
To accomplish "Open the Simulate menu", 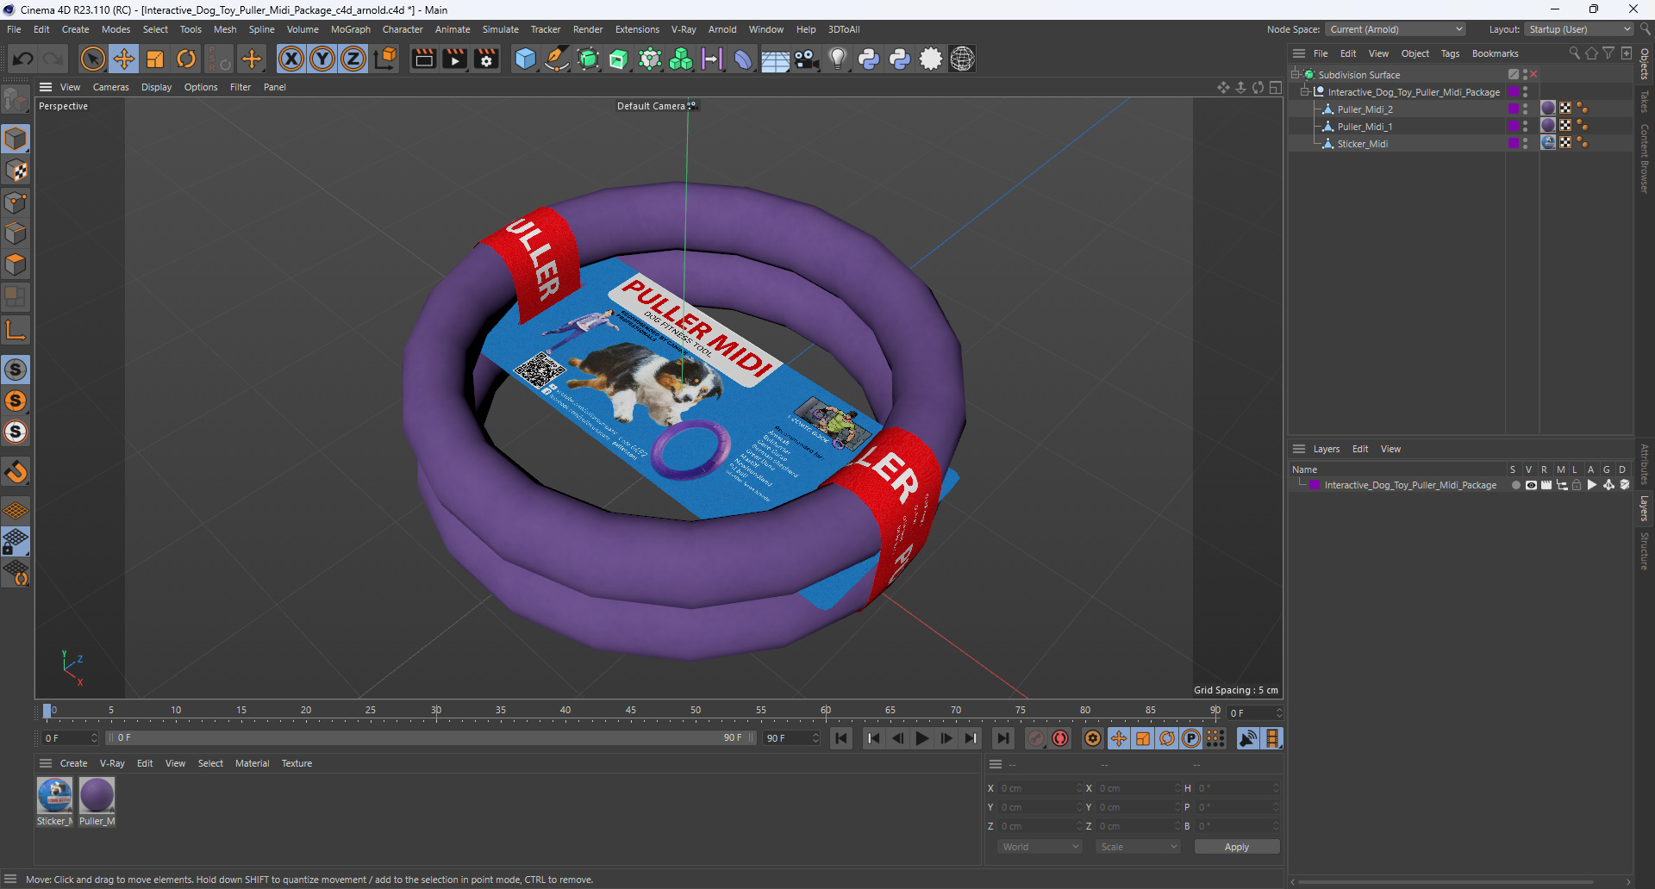I will (500, 29).
